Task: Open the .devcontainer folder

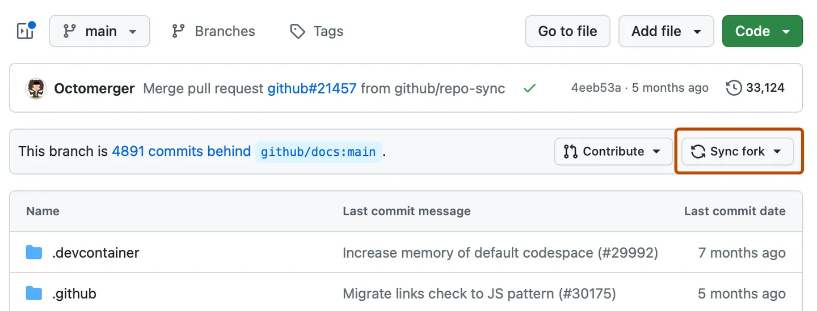Action: click(95, 253)
